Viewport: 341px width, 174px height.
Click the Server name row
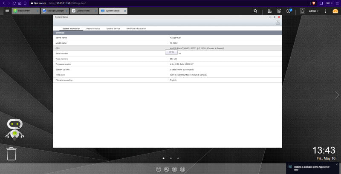(x=168, y=38)
